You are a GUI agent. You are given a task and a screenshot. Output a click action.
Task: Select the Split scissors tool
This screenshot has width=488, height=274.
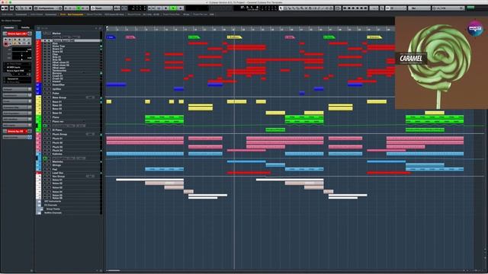coord(289,8)
